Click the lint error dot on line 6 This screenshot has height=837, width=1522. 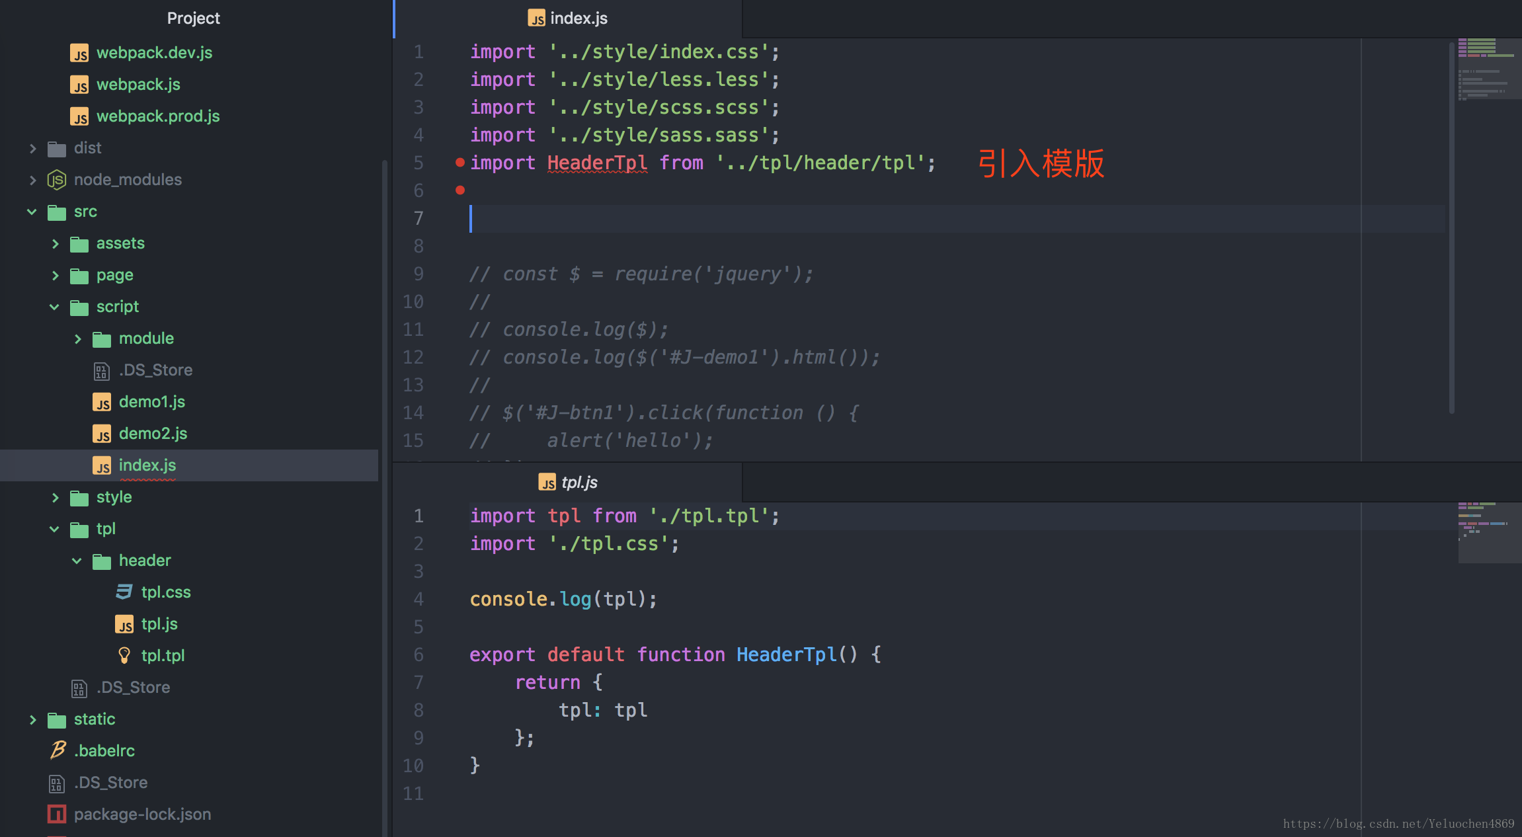click(x=460, y=190)
